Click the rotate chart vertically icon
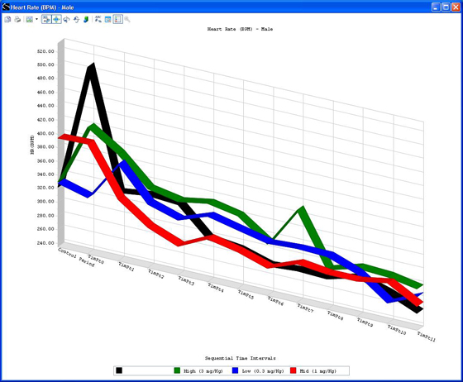 (x=76, y=20)
